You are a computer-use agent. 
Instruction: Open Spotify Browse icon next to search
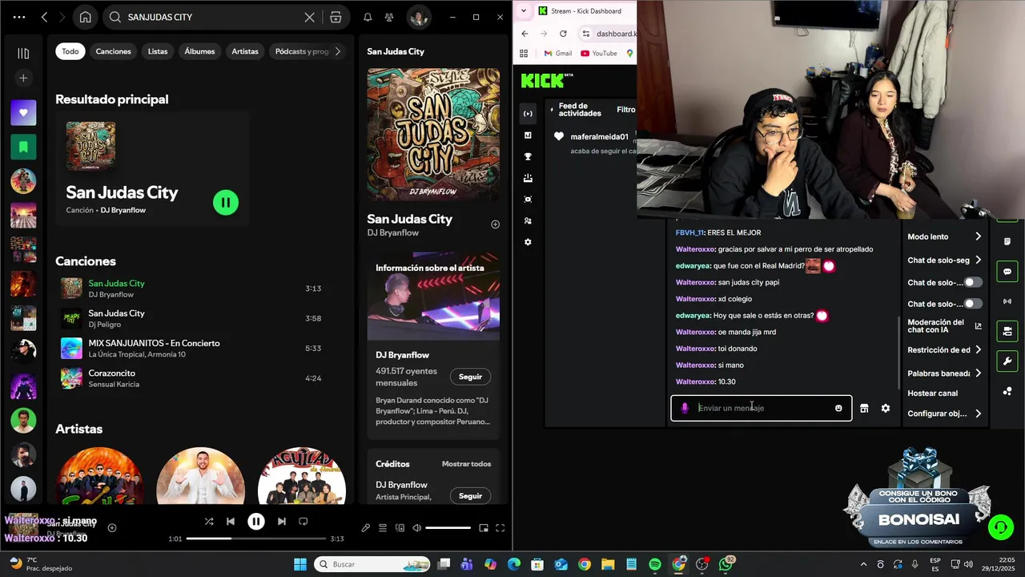336,17
